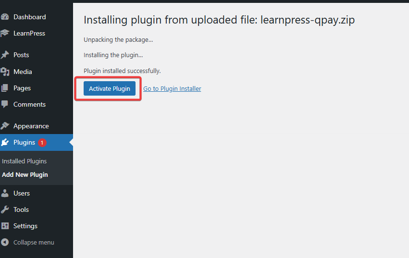Click the Settings sliders icon
The width and height of the screenshot is (409, 258).
point(5,226)
